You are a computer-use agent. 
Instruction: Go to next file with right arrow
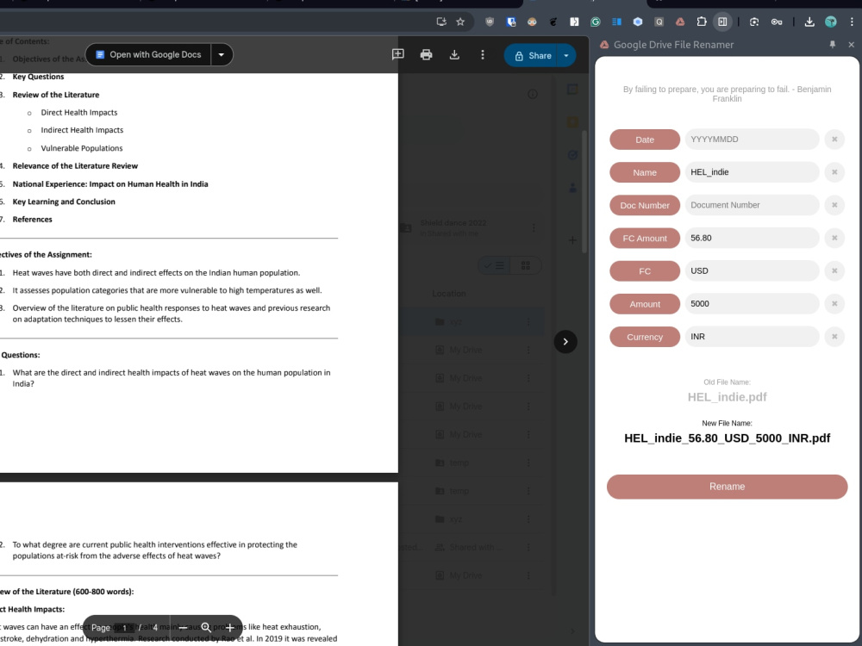click(565, 342)
